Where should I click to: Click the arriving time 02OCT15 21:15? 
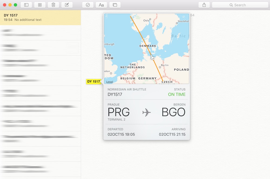coord(172,134)
